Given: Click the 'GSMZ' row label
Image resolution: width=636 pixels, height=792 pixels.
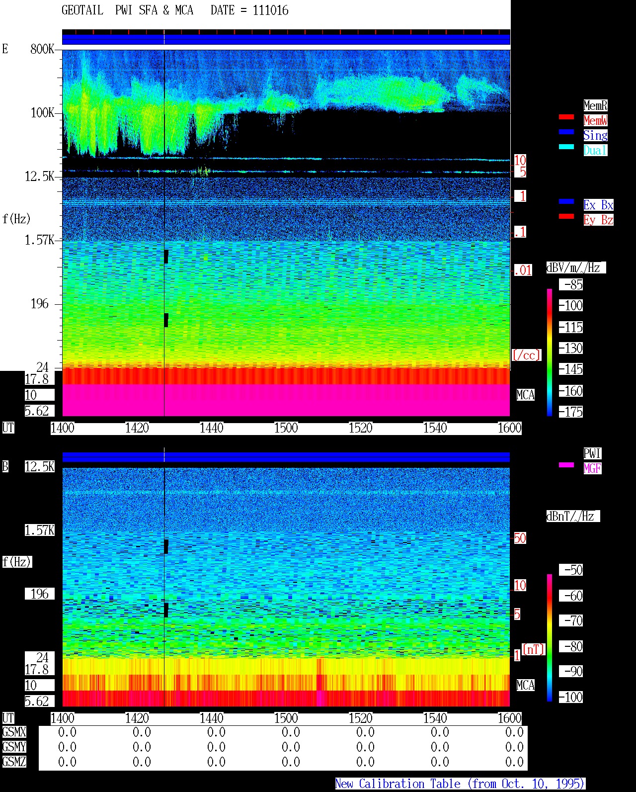Looking at the screenshot, I should click(x=14, y=762).
